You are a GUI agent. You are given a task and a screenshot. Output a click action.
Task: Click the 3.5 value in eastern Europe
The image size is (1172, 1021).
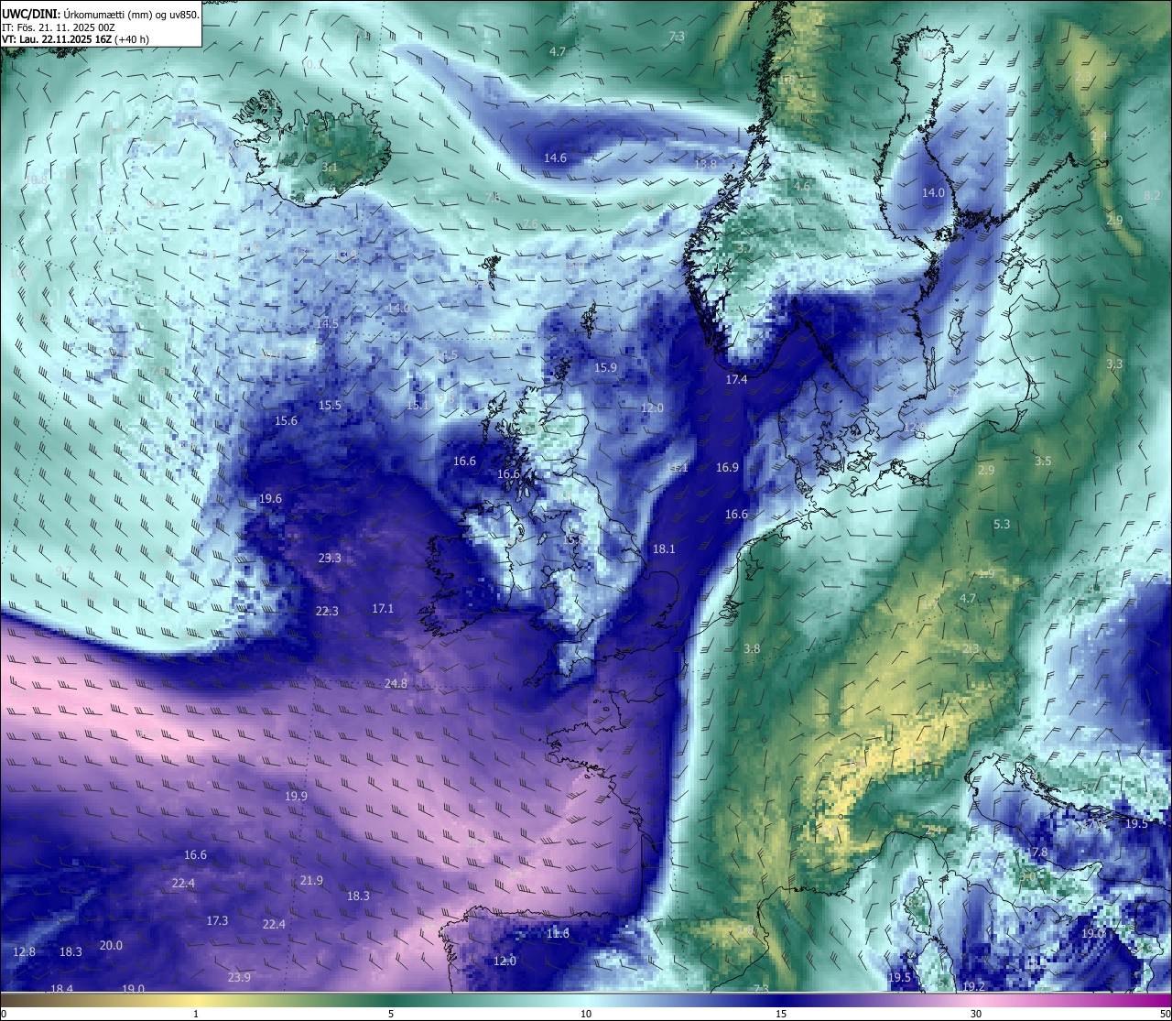1043,462
